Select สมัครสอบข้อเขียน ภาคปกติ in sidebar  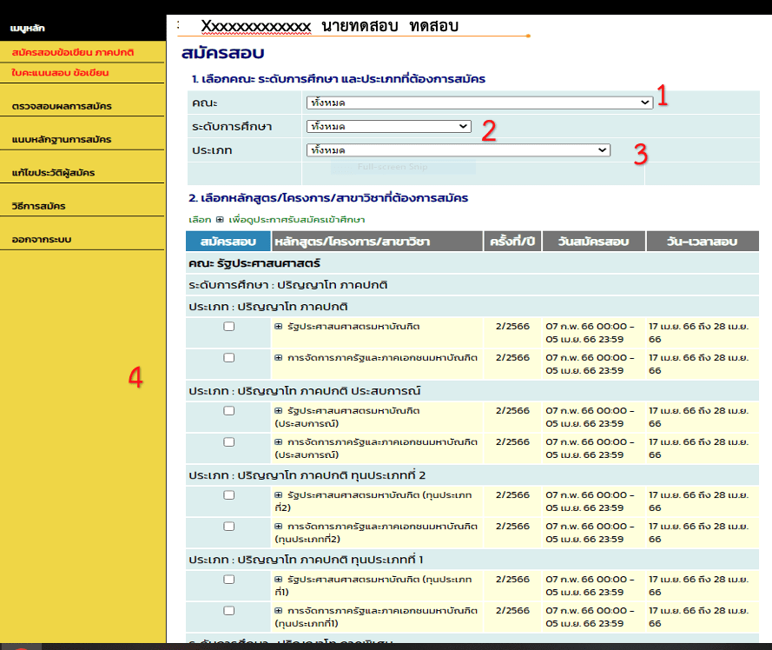coord(69,52)
